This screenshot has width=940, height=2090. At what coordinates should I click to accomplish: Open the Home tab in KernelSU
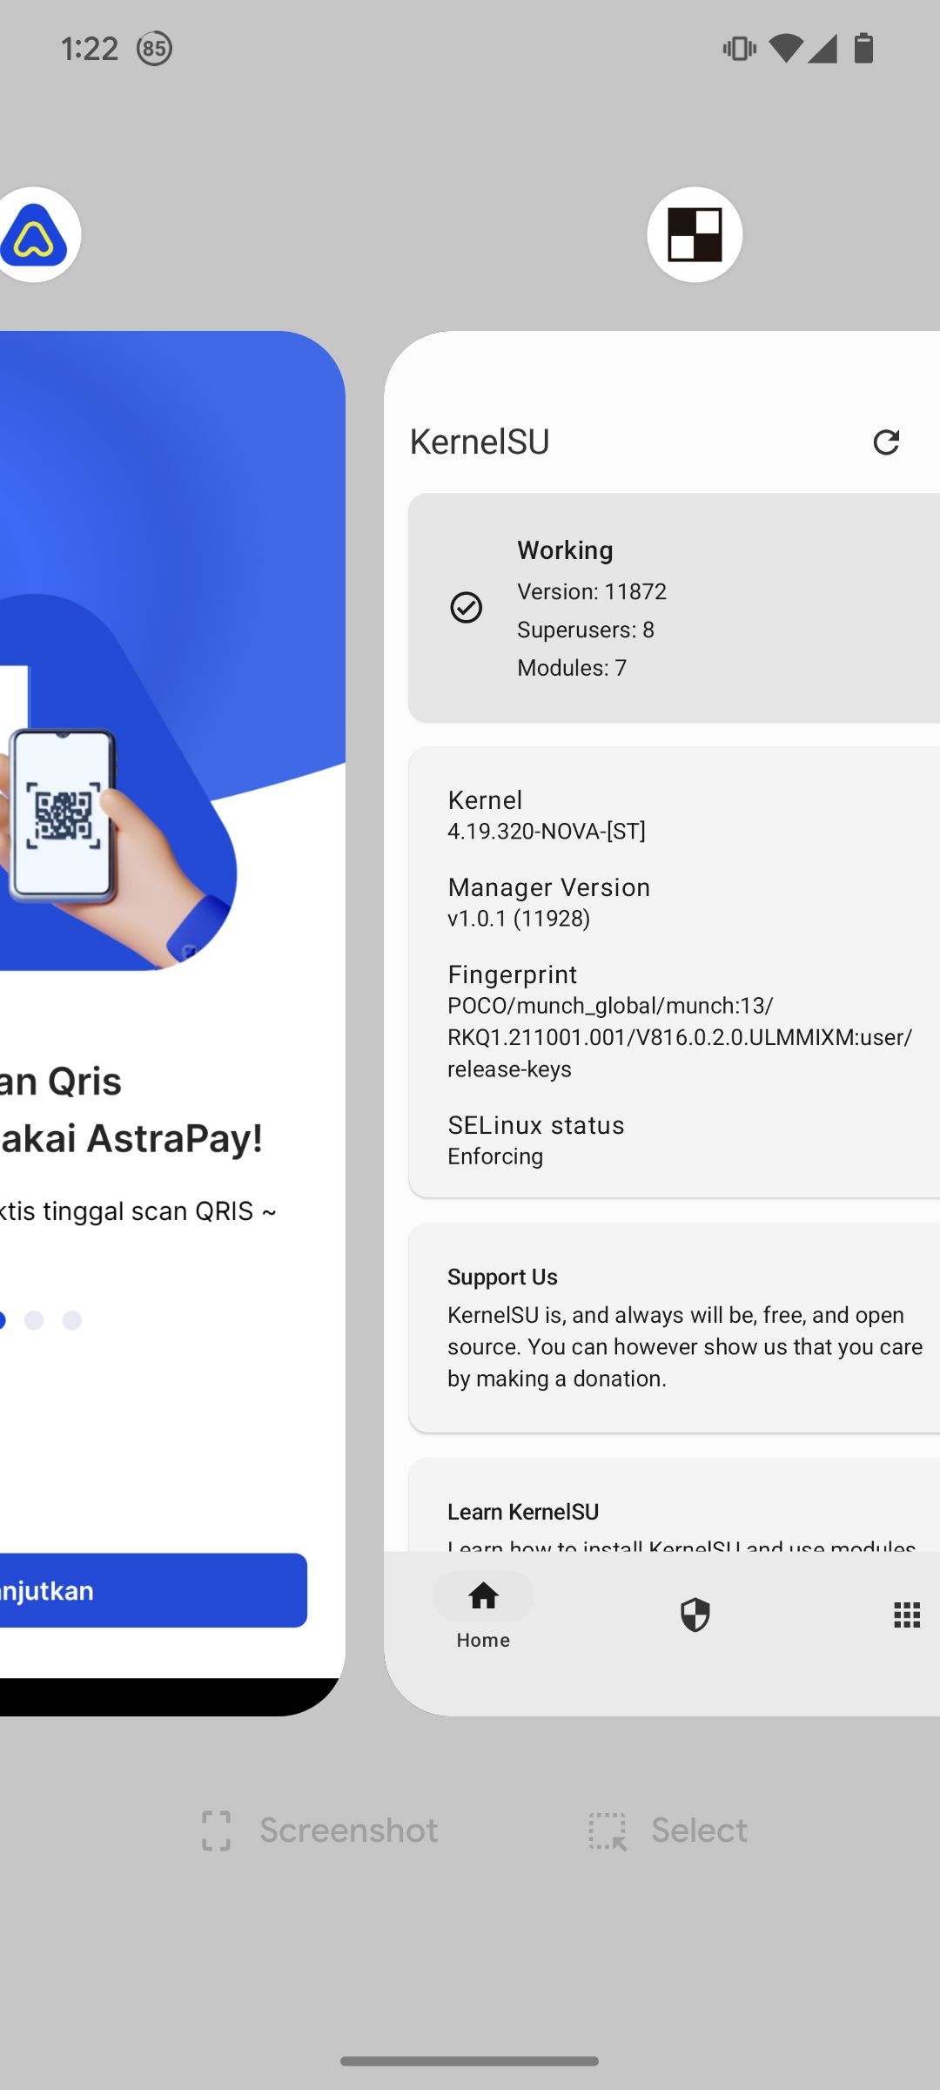(483, 1614)
